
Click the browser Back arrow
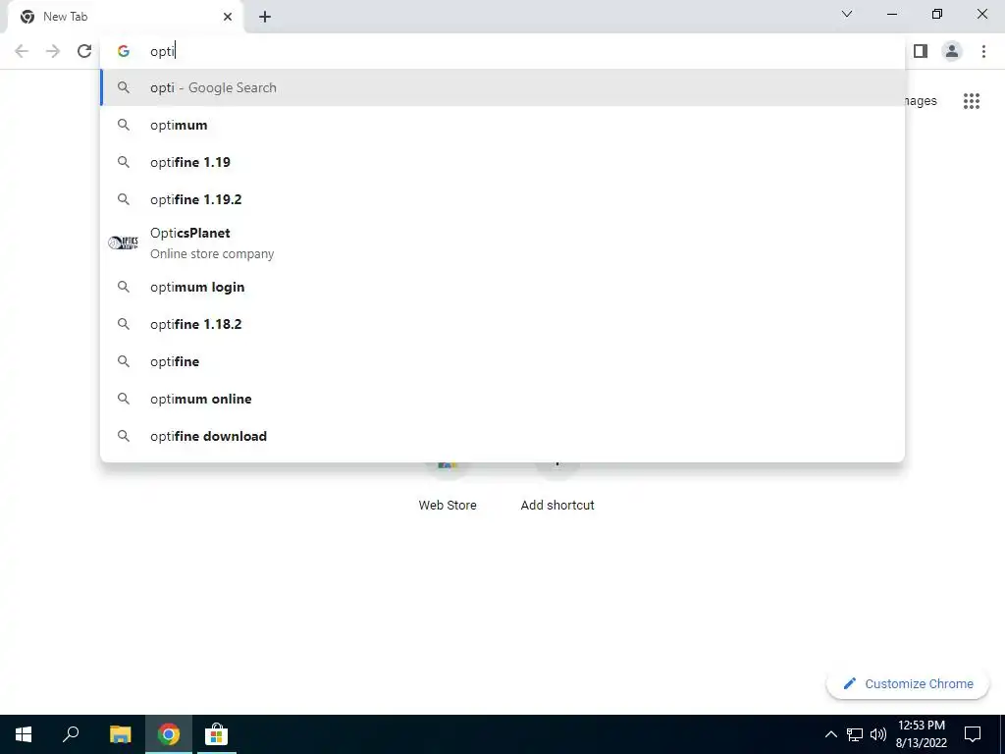point(22,51)
